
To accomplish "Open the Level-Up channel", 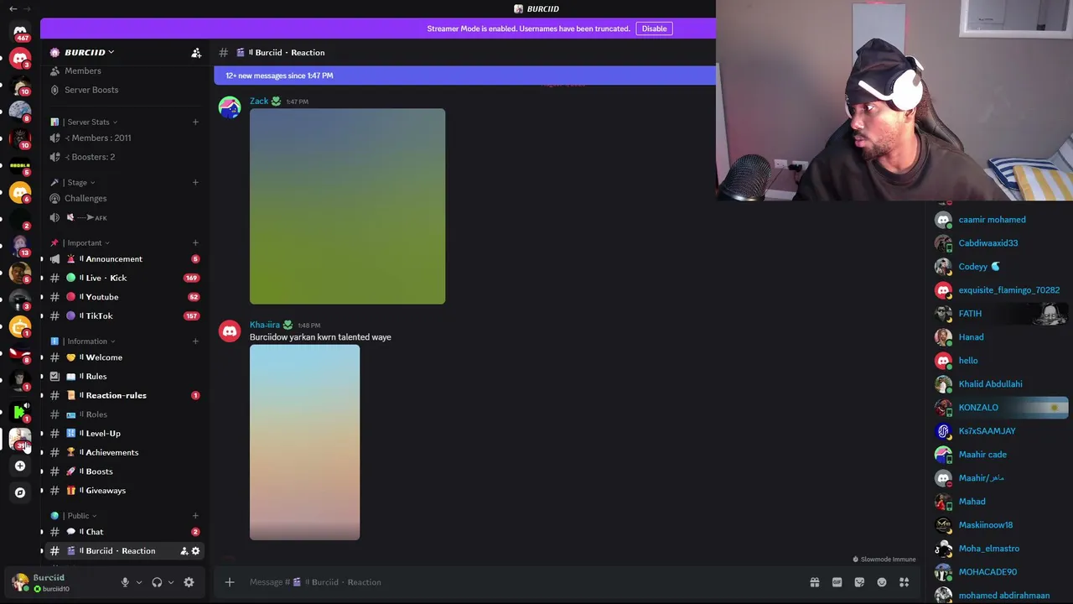I will 124,434.
